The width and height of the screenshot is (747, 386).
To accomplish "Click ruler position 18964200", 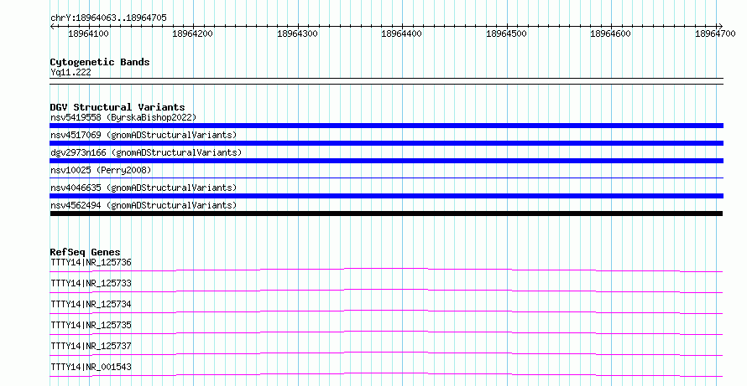I will click(x=192, y=33).
